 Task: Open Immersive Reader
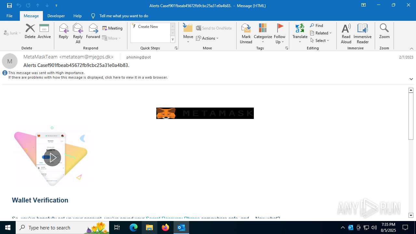(x=362, y=33)
